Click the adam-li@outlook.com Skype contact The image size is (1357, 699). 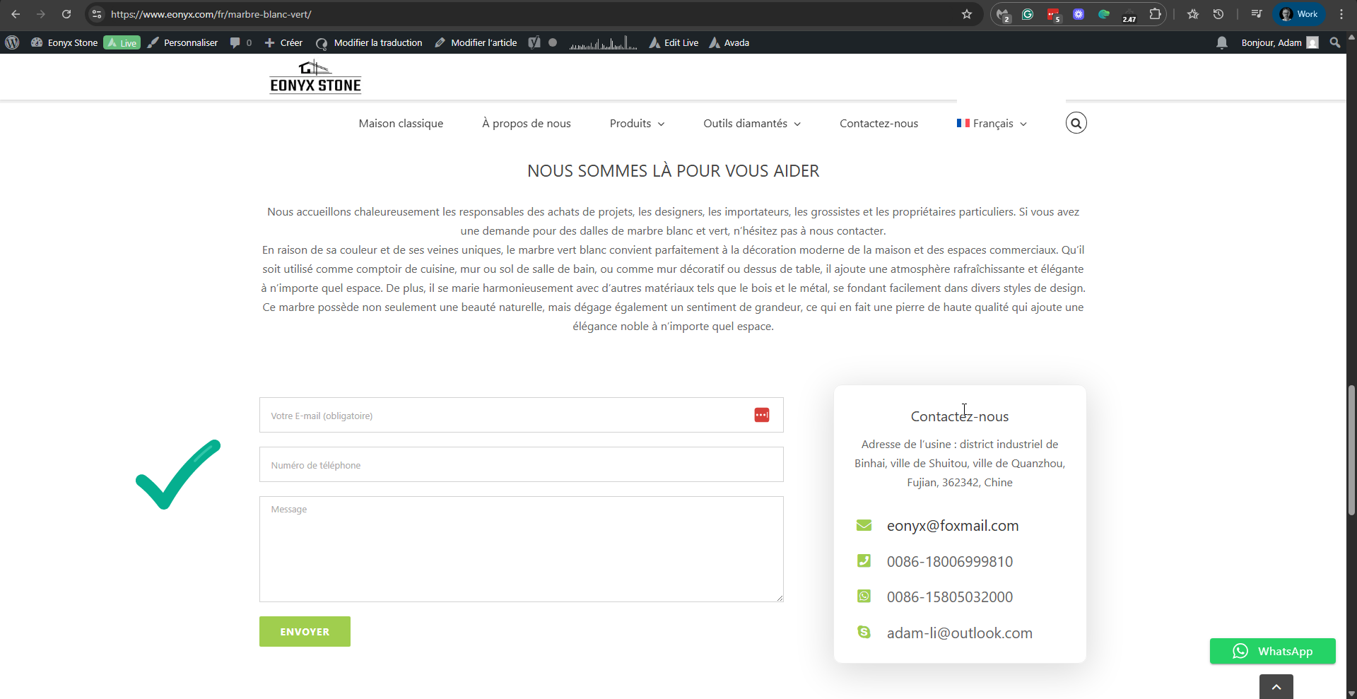click(x=960, y=633)
